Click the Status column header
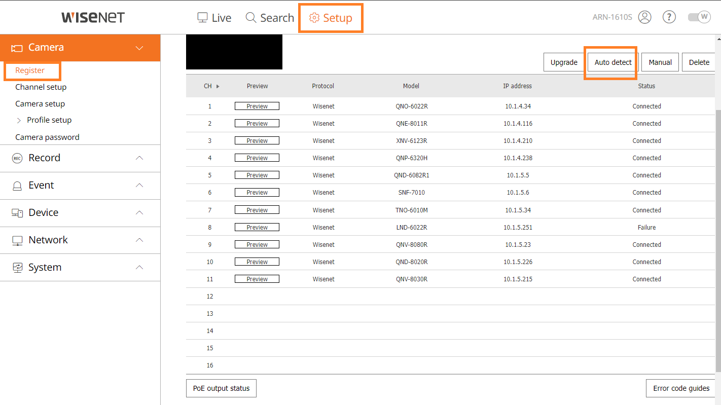 click(x=646, y=86)
